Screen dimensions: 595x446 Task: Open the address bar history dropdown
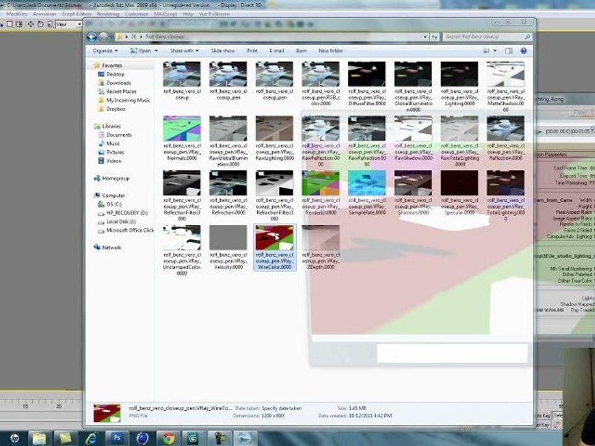pyautogui.click(x=425, y=37)
